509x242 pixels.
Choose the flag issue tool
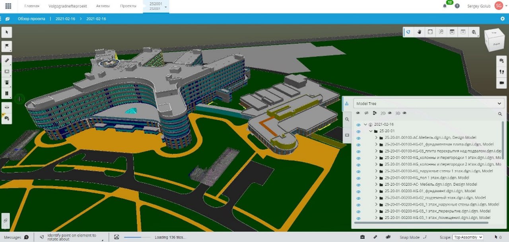(x=7, y=46)
